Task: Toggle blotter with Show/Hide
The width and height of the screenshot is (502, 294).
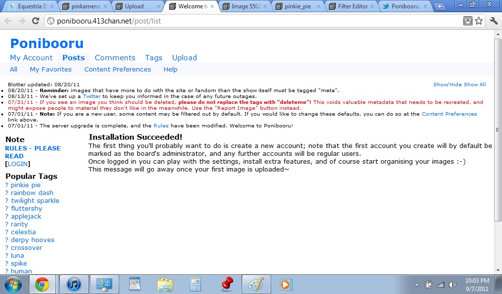Action: coord(448,84)
